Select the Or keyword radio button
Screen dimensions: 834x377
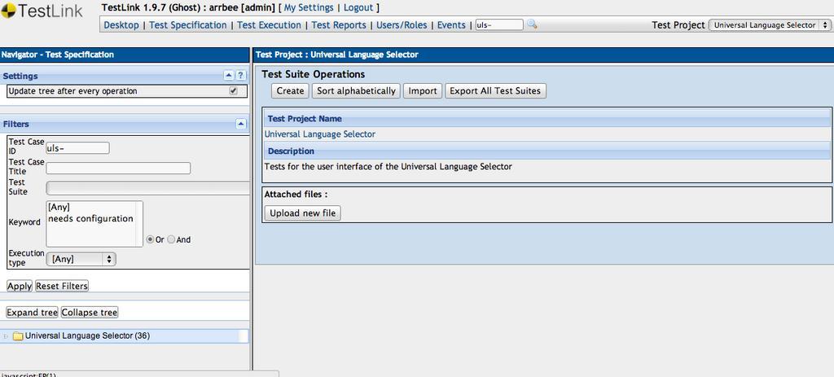(x=150, y=240)
